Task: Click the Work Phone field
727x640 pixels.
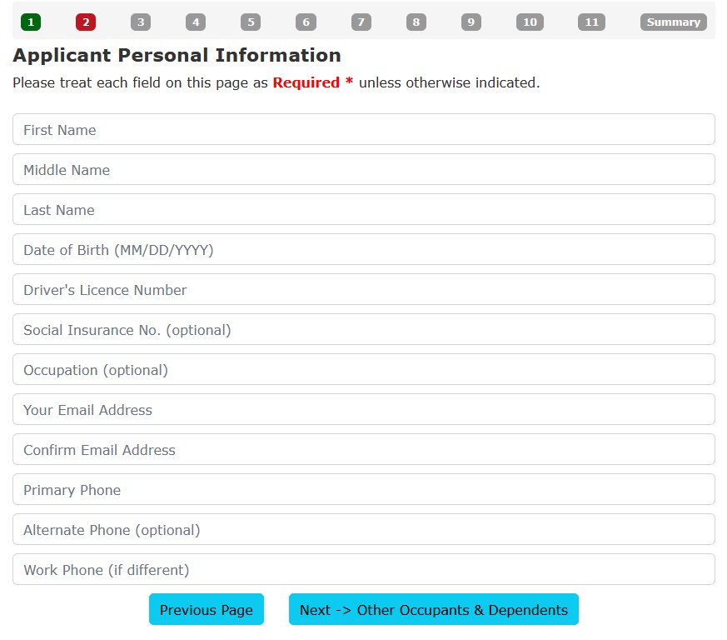Action: [364, 570]
